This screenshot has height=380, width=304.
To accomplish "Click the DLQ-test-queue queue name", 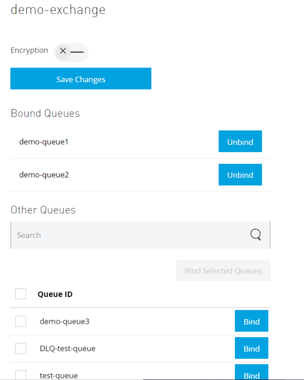I will (68, 348).
